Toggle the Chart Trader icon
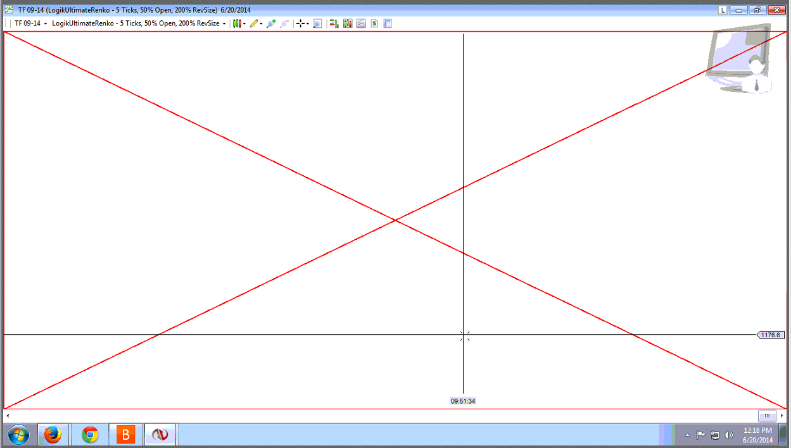The width and height of the screenshot is (791, 448). click(334, 23)
